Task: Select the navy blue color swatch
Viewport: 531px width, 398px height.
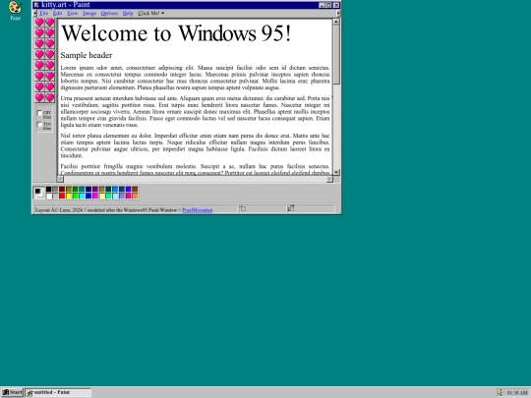Action: 88,190
